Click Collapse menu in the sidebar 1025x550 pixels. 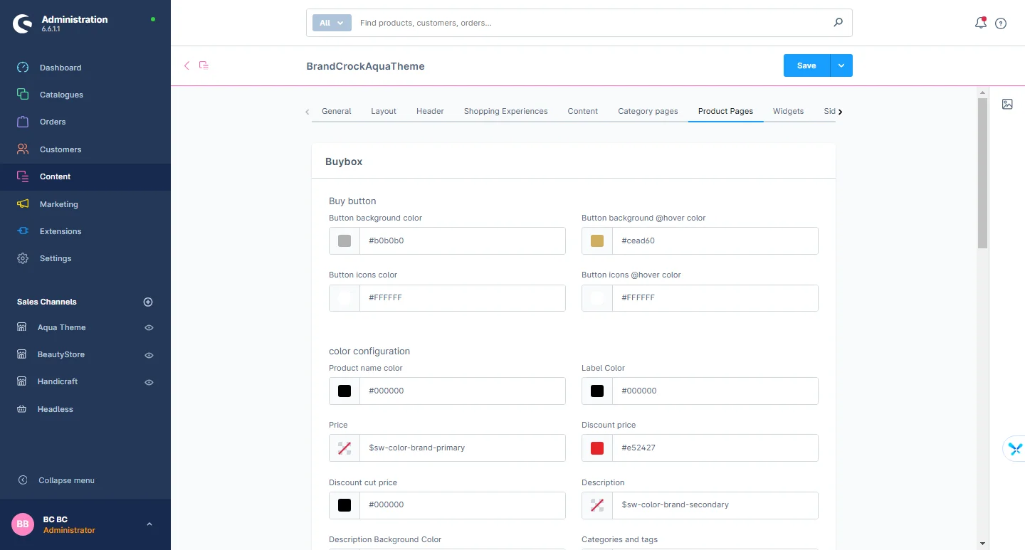tap(66, 480)
